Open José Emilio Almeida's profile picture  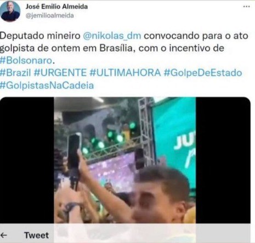[10, 11]
